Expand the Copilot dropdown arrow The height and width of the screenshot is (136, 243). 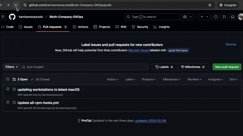pyautogui.click(x=191, y=17)
